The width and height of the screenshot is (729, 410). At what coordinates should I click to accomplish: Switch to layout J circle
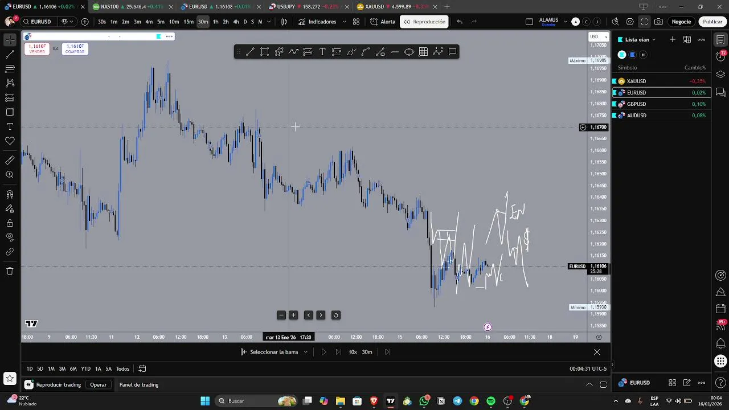pos(596,22)
